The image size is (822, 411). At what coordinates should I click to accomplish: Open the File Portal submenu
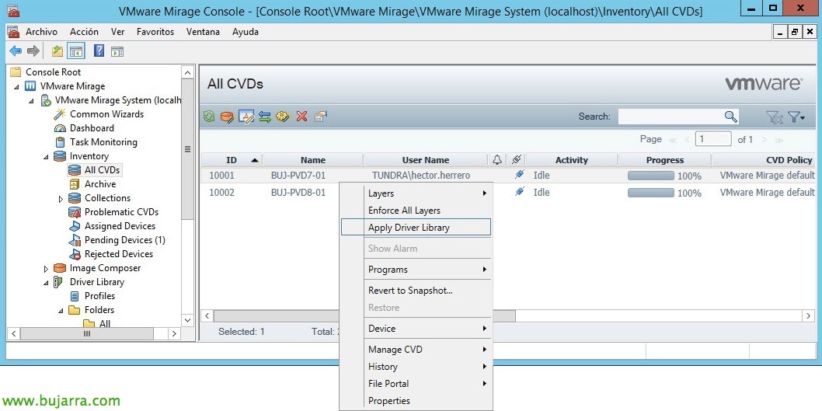[416, 384]
